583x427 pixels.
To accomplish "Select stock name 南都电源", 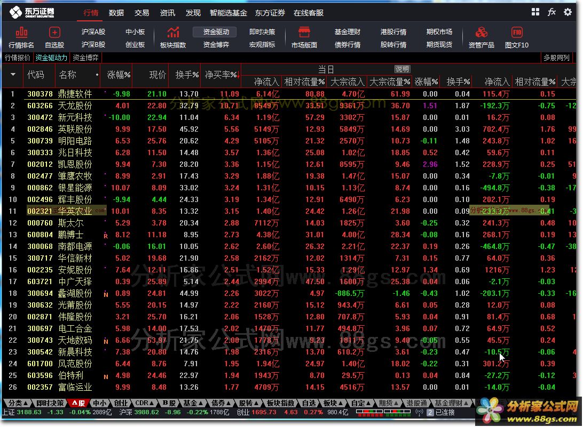I will (x=75, y=246).
